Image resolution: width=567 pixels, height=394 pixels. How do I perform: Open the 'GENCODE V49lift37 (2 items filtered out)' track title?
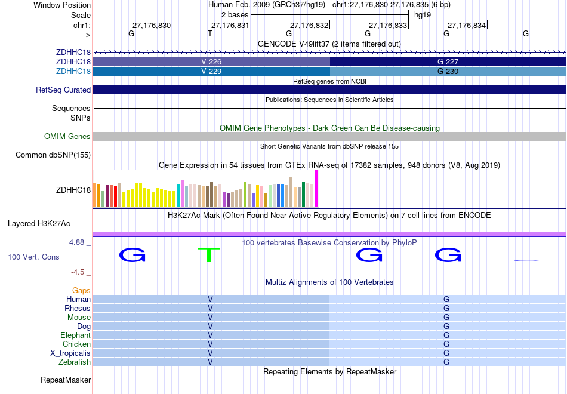click(x=329, y=44)
